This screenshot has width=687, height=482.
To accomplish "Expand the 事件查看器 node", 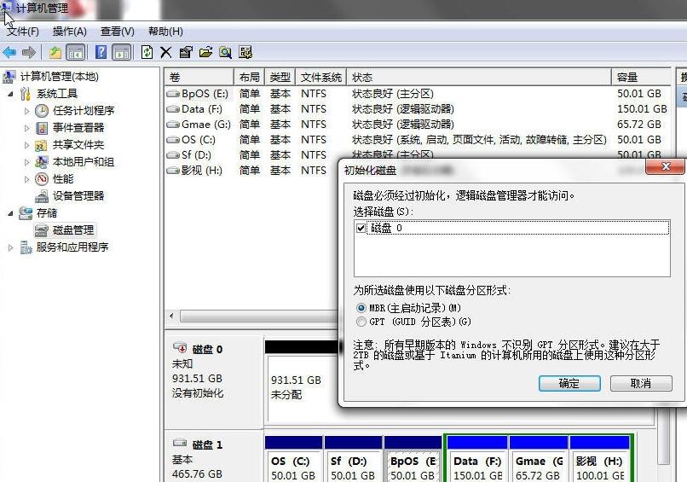I will [x=26, y=128].
